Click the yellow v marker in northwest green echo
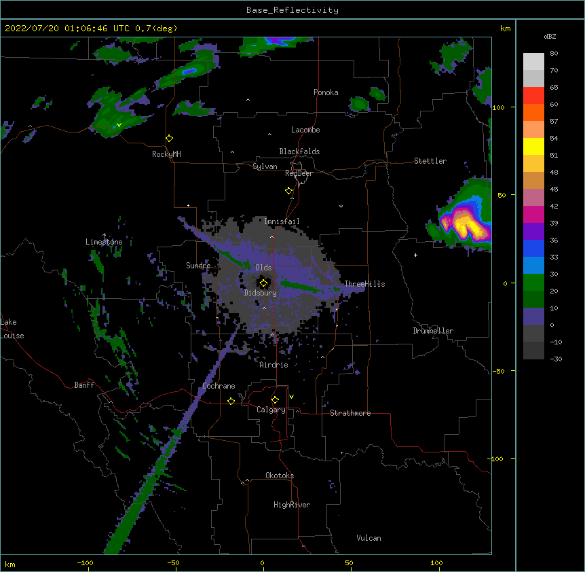The image size is (585, 572). 119,125
